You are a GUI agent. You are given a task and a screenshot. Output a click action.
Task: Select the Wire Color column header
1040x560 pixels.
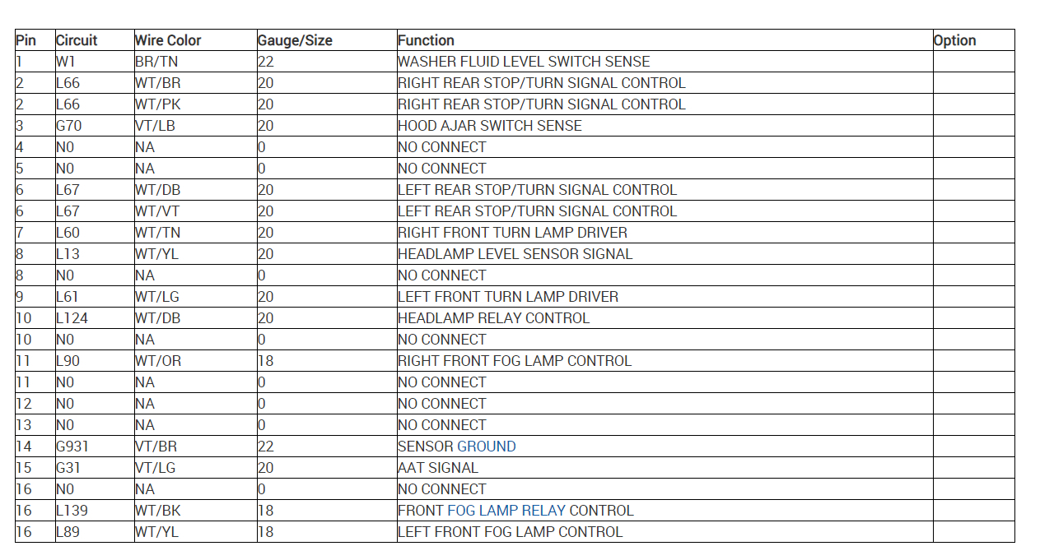[168, 40]
